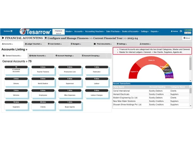The image size is (193, 145).
Task: Click the Category Name column header
Action: pyautogui.click(x=178, y=87)
